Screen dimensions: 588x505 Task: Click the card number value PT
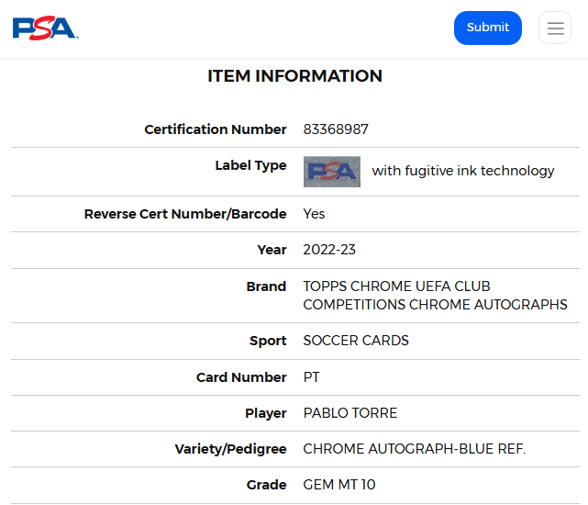coord(313,377)
